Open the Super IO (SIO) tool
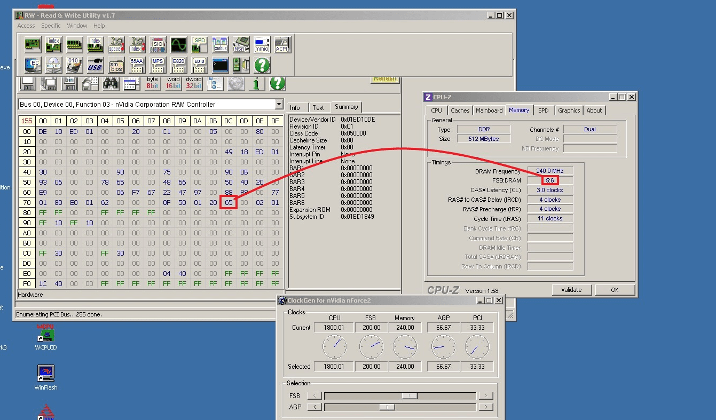This screenshot has width=716, height=420. 158,45
